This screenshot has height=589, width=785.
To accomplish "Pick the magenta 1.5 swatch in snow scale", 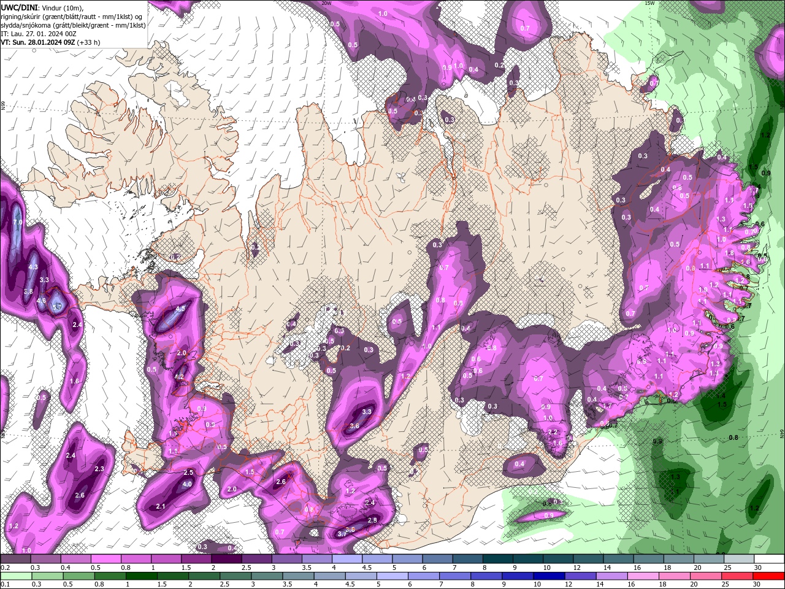I will click(x=197, y=559).
